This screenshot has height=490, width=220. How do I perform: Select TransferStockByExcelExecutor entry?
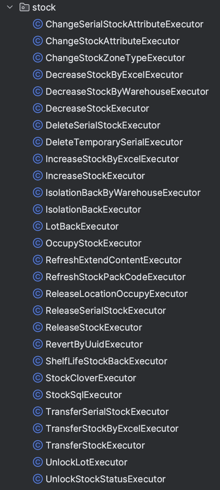112,428
